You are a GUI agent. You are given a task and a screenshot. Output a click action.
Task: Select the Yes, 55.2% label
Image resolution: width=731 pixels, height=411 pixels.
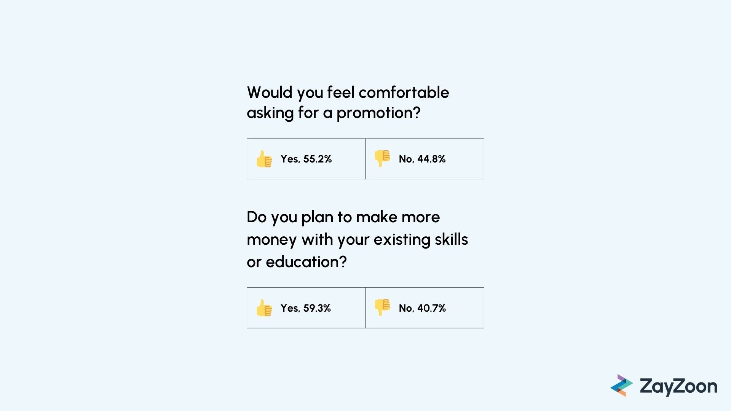click(x=306, y=159)
